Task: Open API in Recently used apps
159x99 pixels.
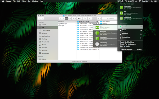Action: (130, 13)
